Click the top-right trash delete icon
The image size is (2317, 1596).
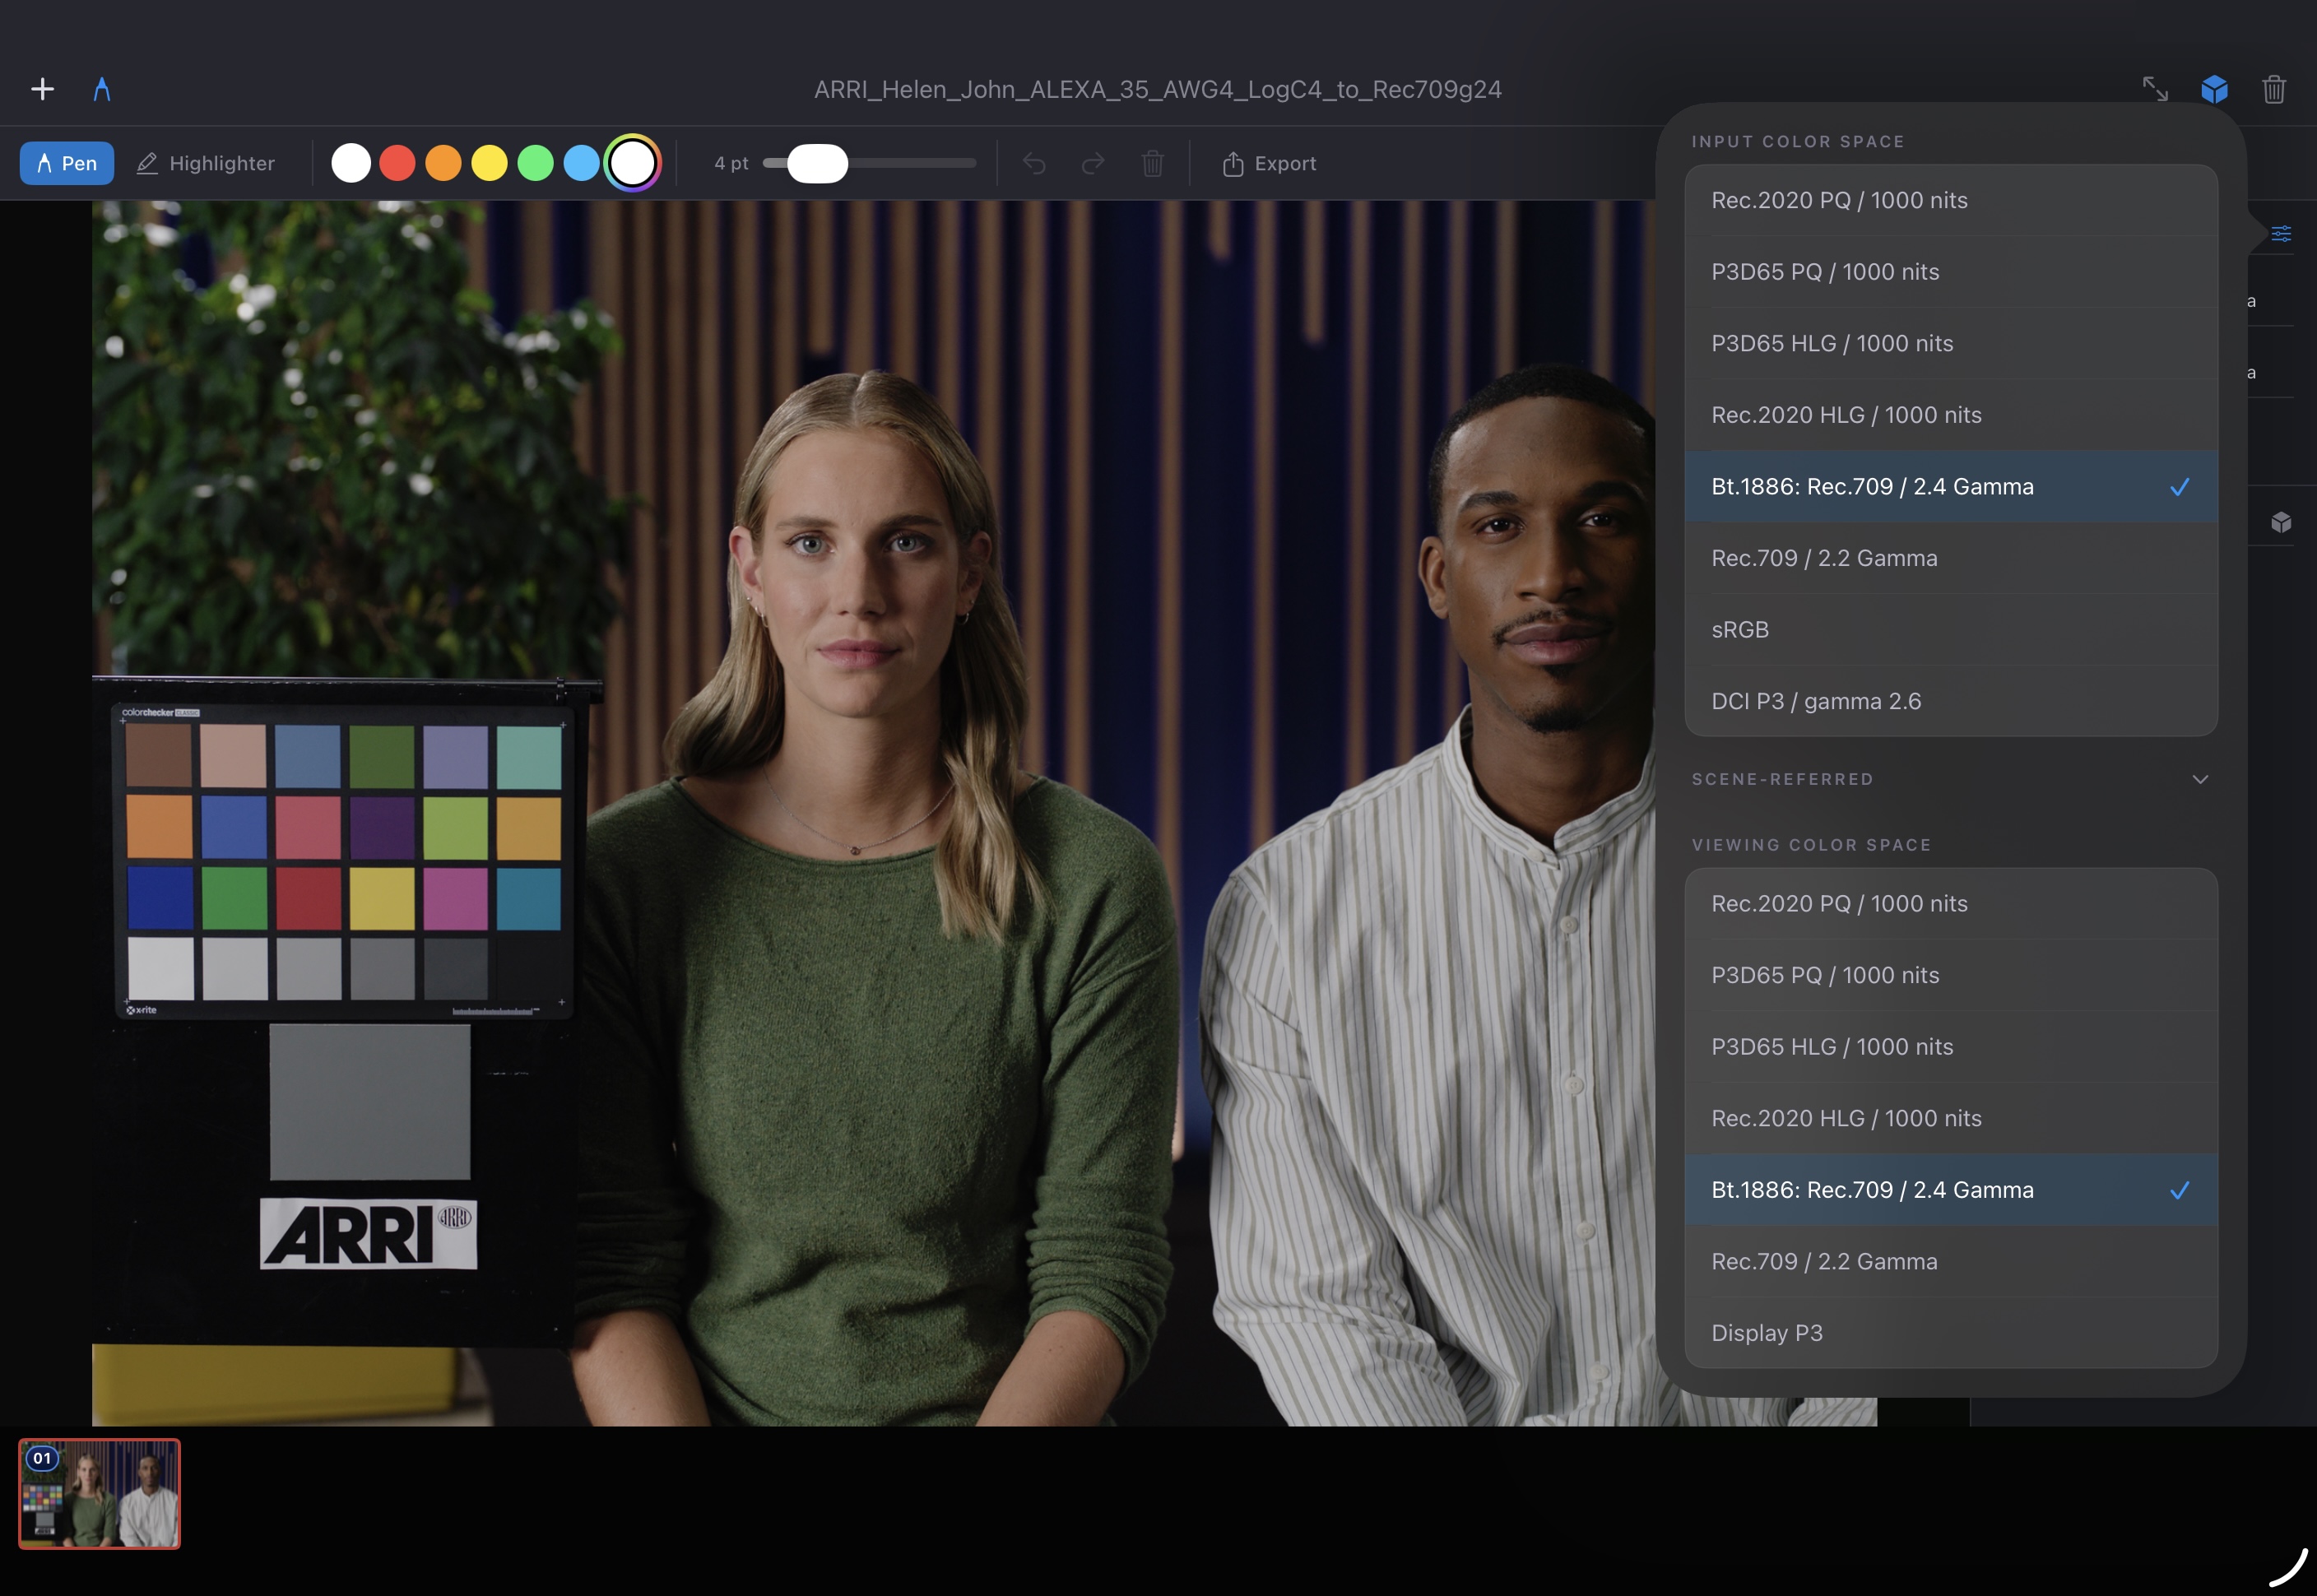[x=2274, y=89]
